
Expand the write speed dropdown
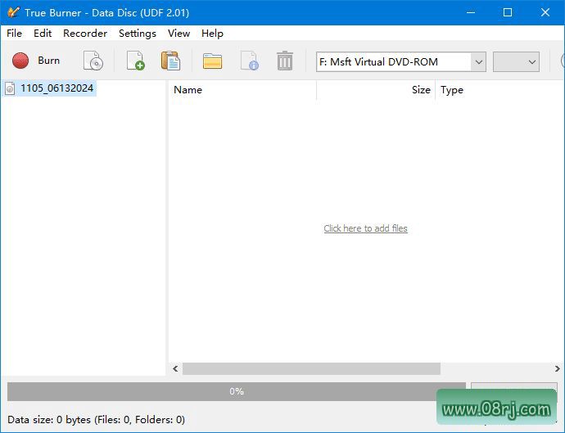click(x=516, y=61)
